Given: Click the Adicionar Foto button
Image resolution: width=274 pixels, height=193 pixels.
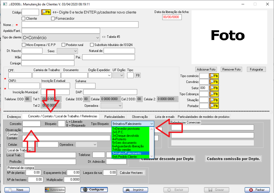Looking at the screenshot, I should point(206,69).
